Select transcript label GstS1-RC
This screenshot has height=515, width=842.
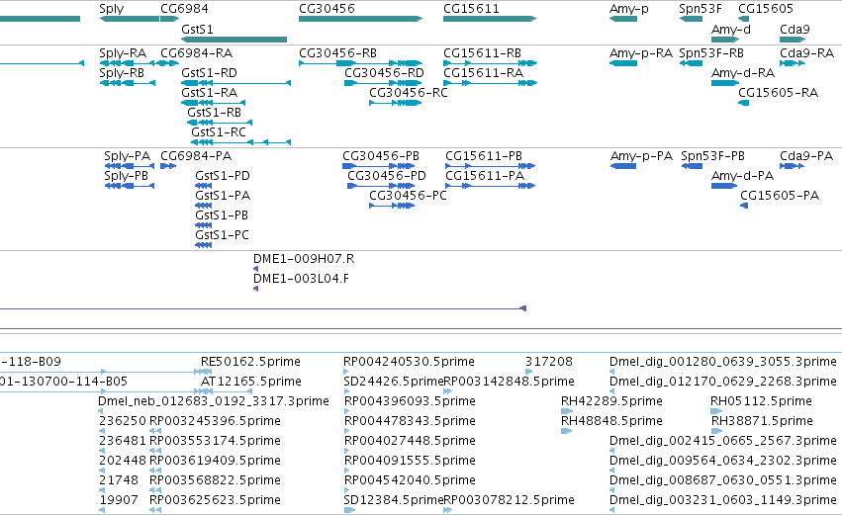tap(218, 132)
